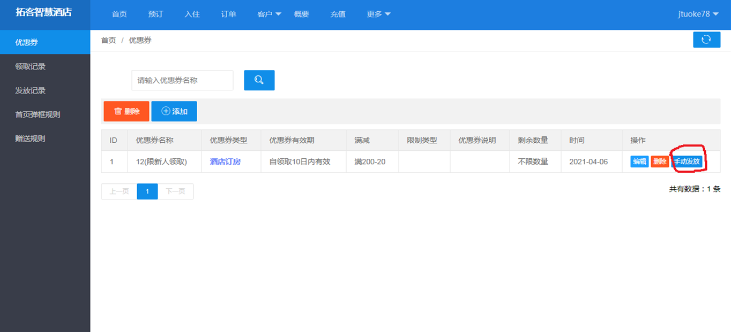The width and height of the screenshot is (731, 332).
Task: Click the 拓客智慧酒店 logo title
Action: tap(43, 12)
